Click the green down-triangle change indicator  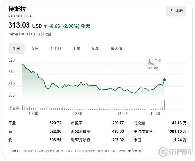(45, 26)
